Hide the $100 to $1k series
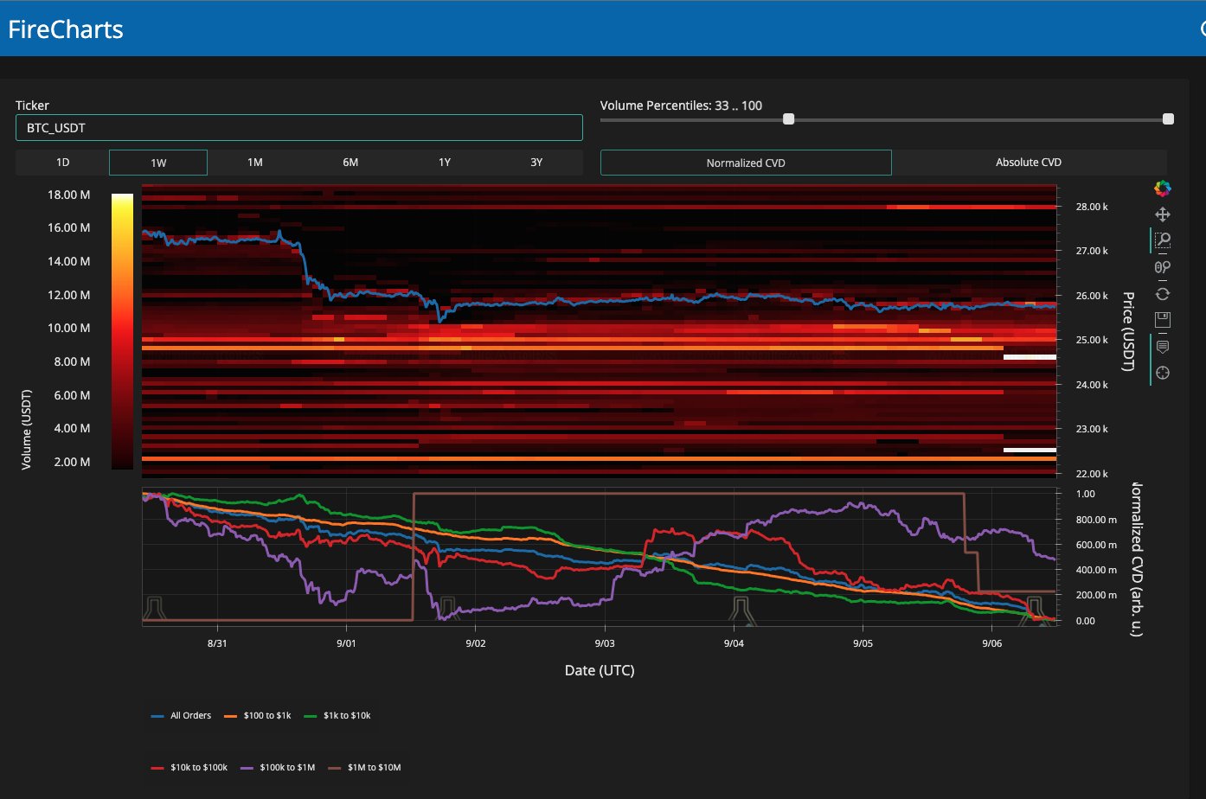Screen dimensions: 1206x799 tap(257, 716)
